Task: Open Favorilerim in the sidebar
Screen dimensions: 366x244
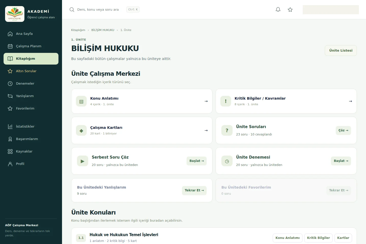Action: click(31, 109)
